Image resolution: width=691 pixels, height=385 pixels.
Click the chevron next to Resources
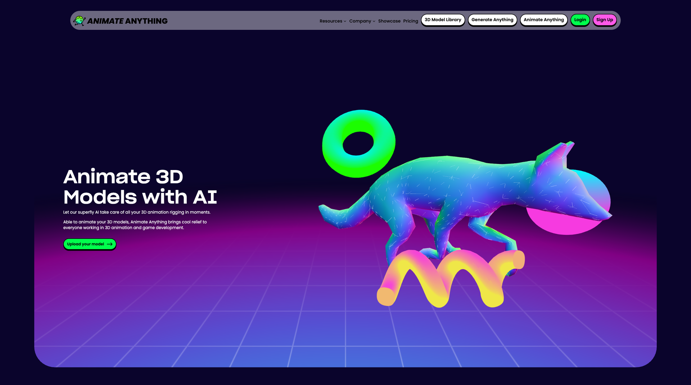coord(344,21)
